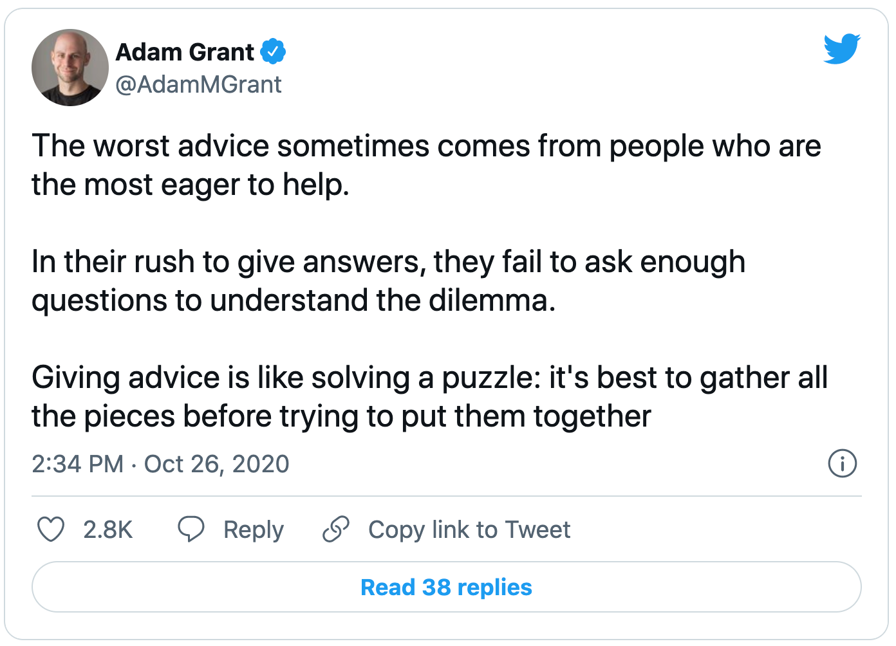Open the @AdamMGrant handle link
The image size is (896, 646).
pos(198,84)
